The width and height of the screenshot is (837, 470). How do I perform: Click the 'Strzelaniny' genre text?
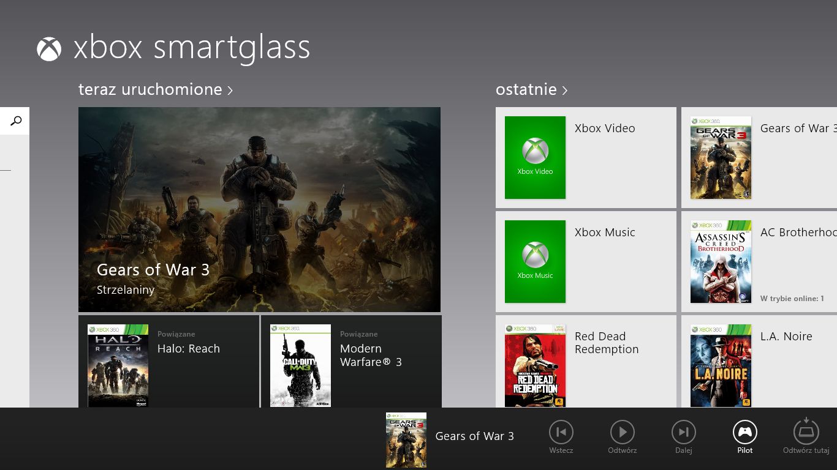click(126, 290)
